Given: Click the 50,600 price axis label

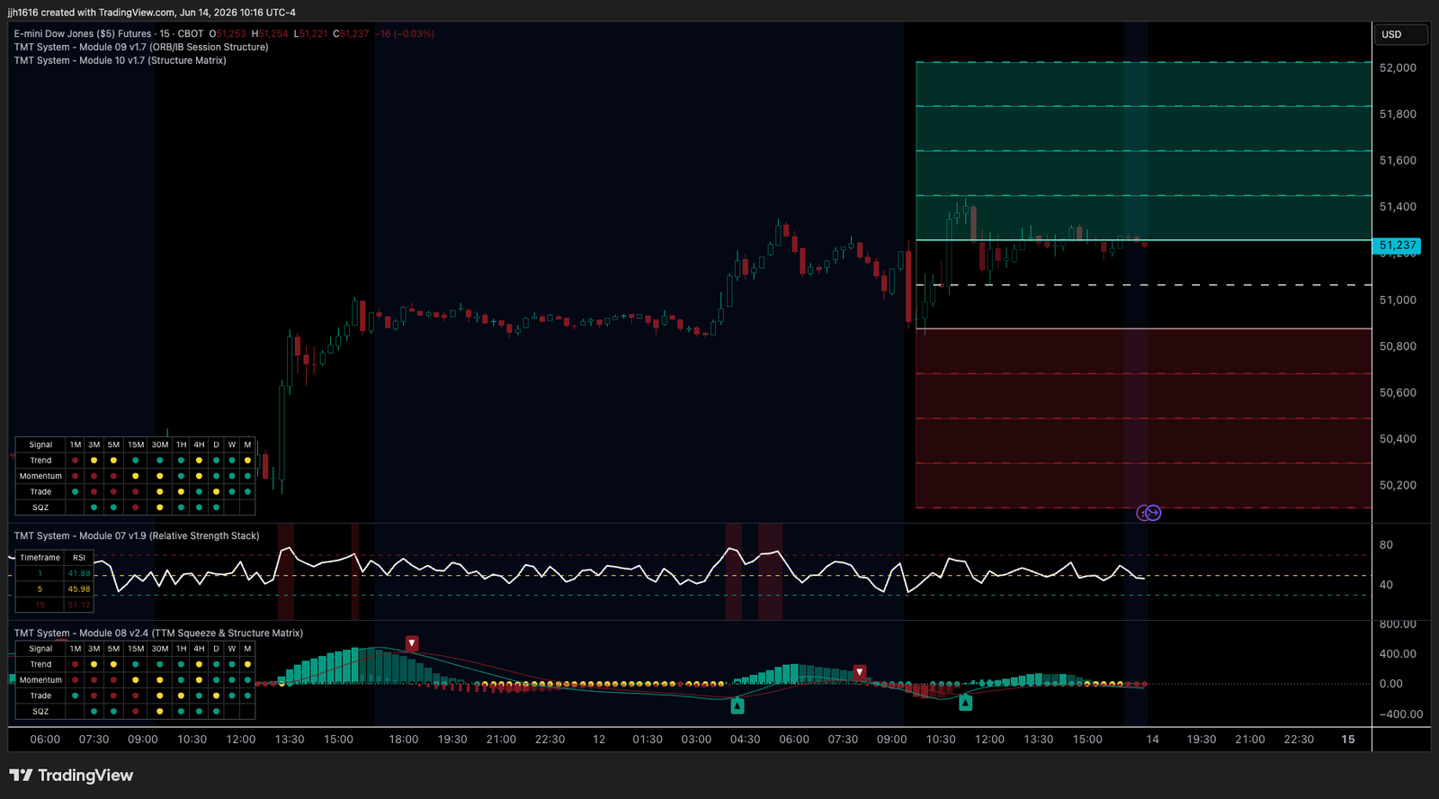Looking at the screenshot, I should (1398, 392).
